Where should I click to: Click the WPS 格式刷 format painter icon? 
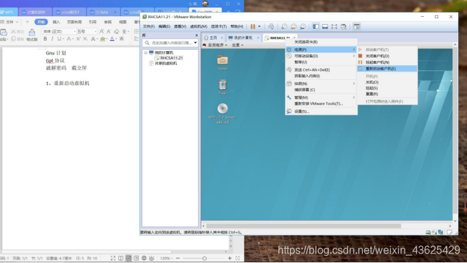[32, 35]
